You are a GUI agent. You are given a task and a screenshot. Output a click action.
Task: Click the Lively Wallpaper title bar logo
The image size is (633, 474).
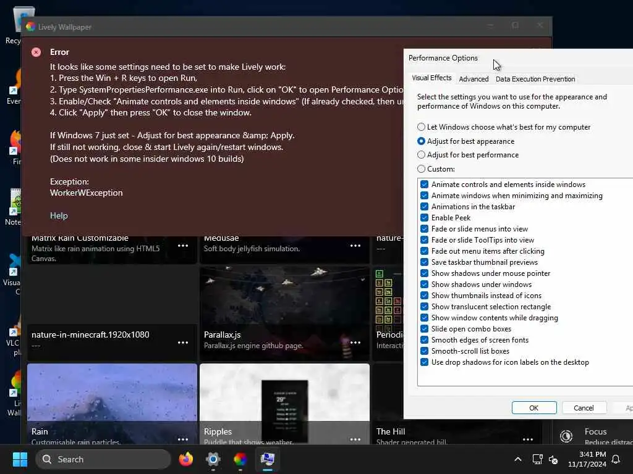point(31,27)
